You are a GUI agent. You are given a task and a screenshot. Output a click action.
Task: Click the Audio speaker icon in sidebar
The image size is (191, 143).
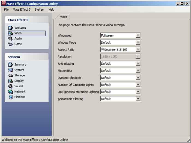point(10,38)
